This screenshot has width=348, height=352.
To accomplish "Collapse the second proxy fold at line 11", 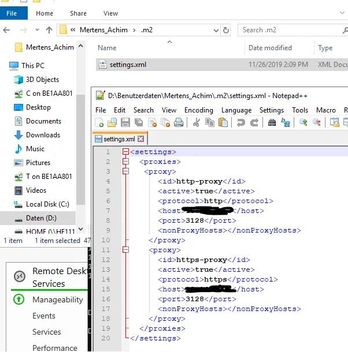I will (x=125, y=250).
